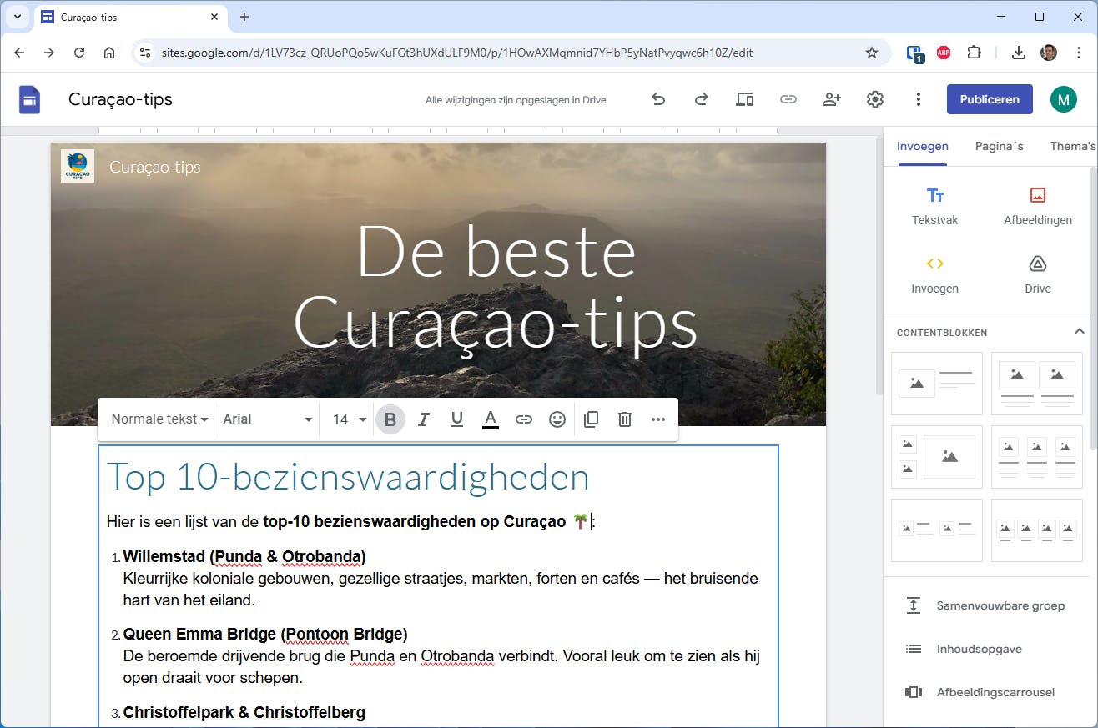Click the De beste Curaçao-tips page title

[x=496, y=286]
